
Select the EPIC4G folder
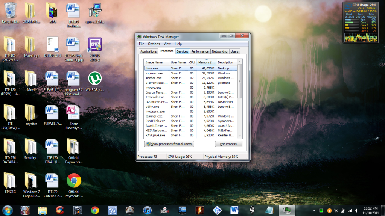pyautogui.click(x=10, y=183)
